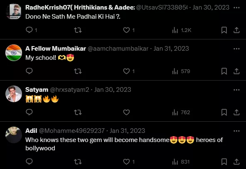
Task: Share A Fellow Mumbaikar's tweet
Action: (236, 71)
